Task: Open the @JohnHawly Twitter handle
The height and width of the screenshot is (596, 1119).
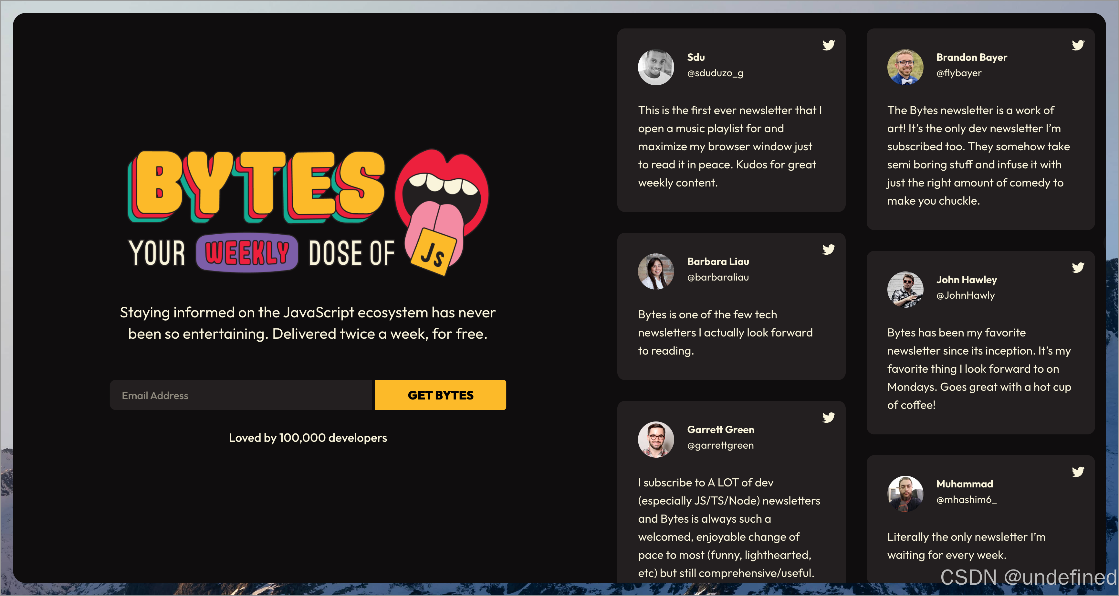Action: (x=965, y=295)
